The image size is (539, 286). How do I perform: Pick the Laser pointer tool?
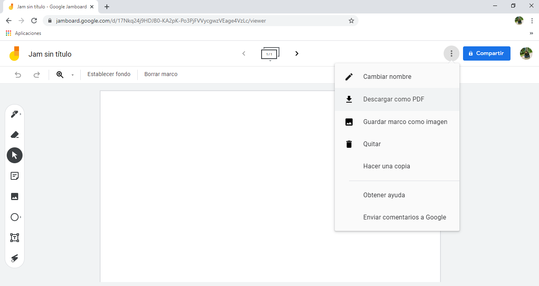(15, 258)
